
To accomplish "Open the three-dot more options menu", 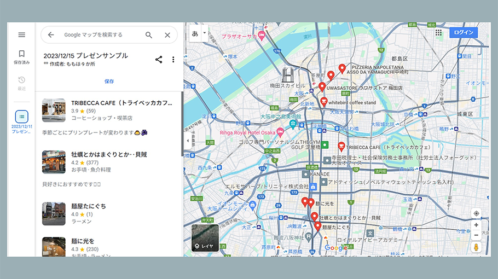I will coord(173,59).
